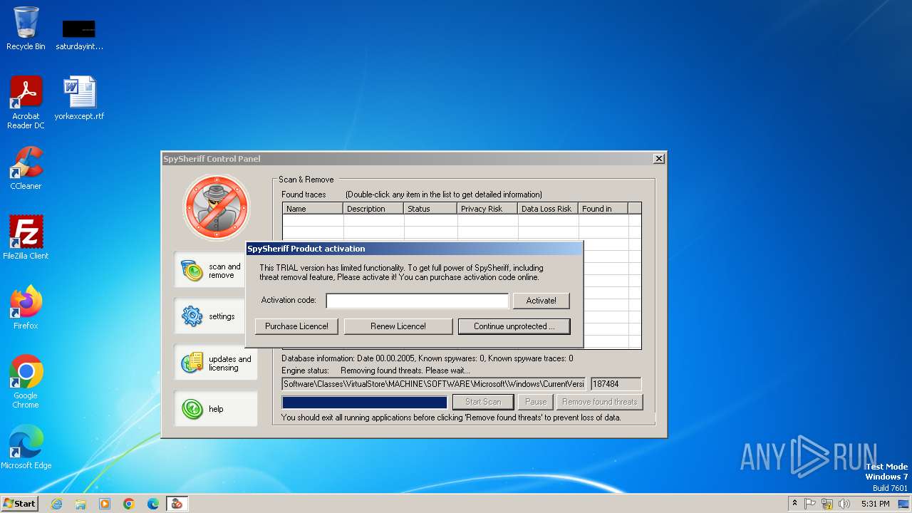Sort by Data Loss Risk column
Screen dimensions: 912x513
point(548,209)
